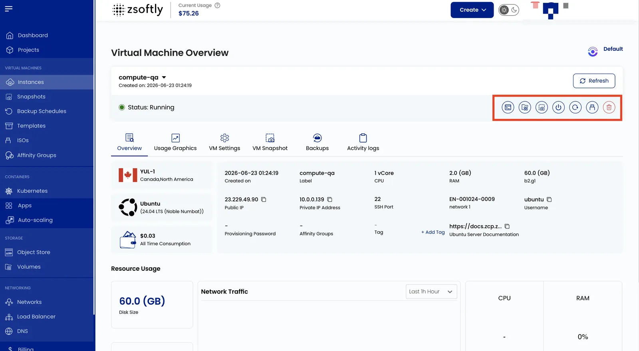Open the Last 1h Hour dropdown
This screenshot has width=639, height=351.
pos(431,292)
